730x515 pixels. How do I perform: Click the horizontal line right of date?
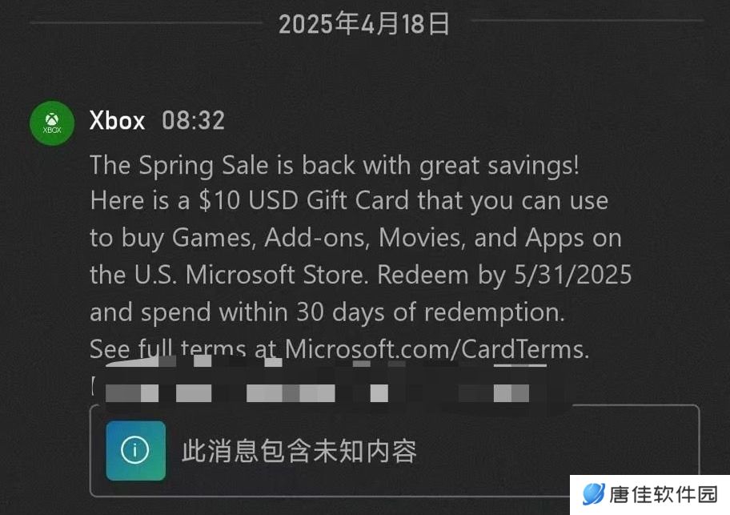[x=587, y=21]
